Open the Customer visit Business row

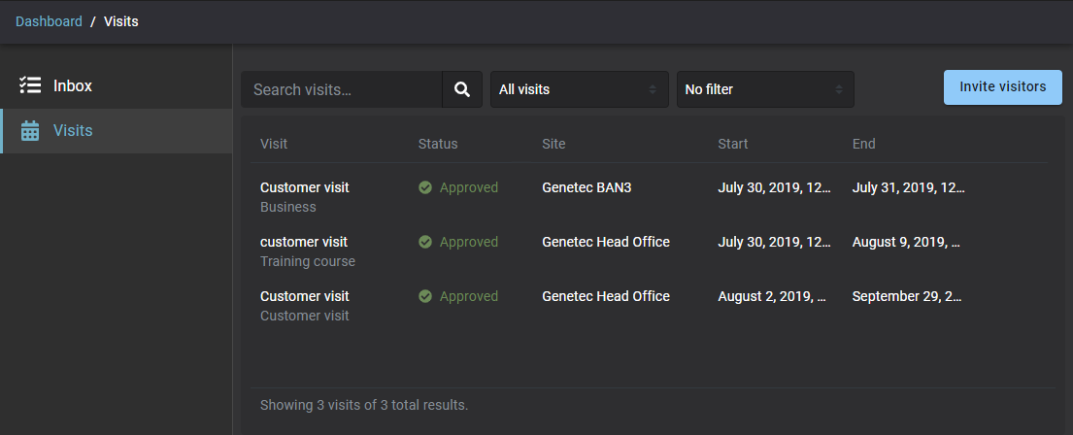(305, 187)
